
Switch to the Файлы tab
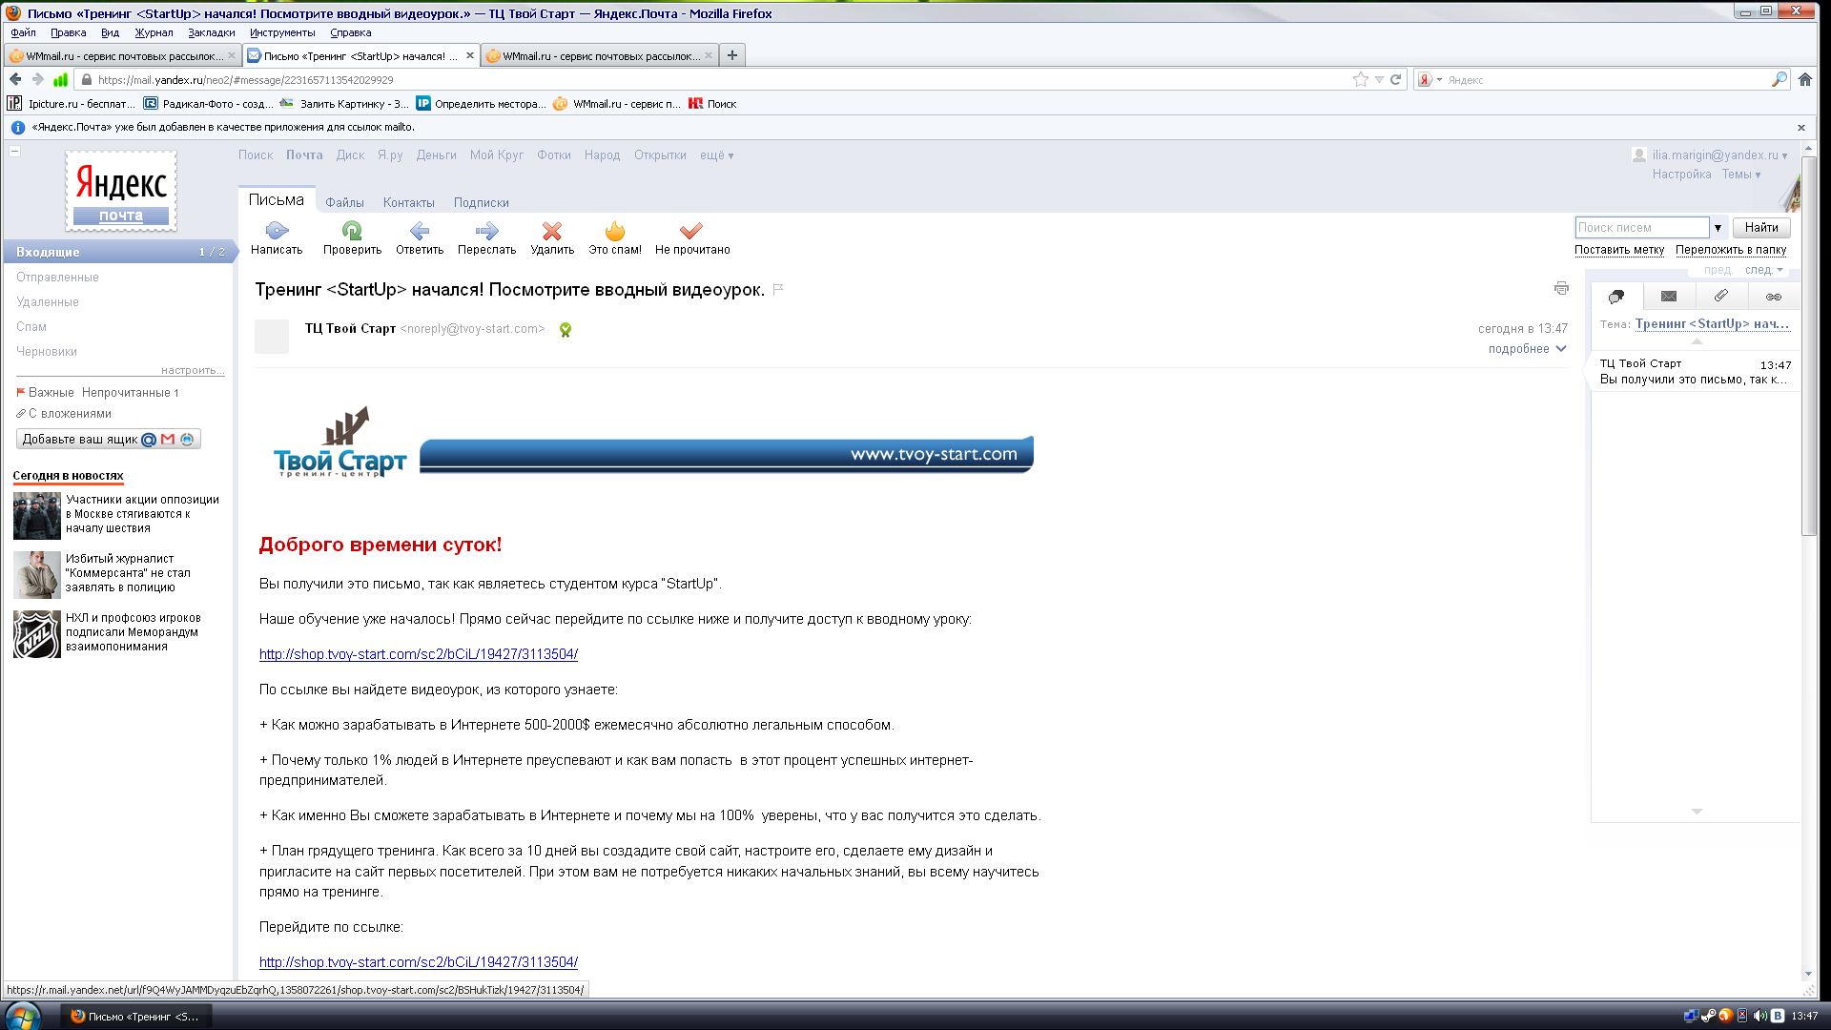[344, 203]
